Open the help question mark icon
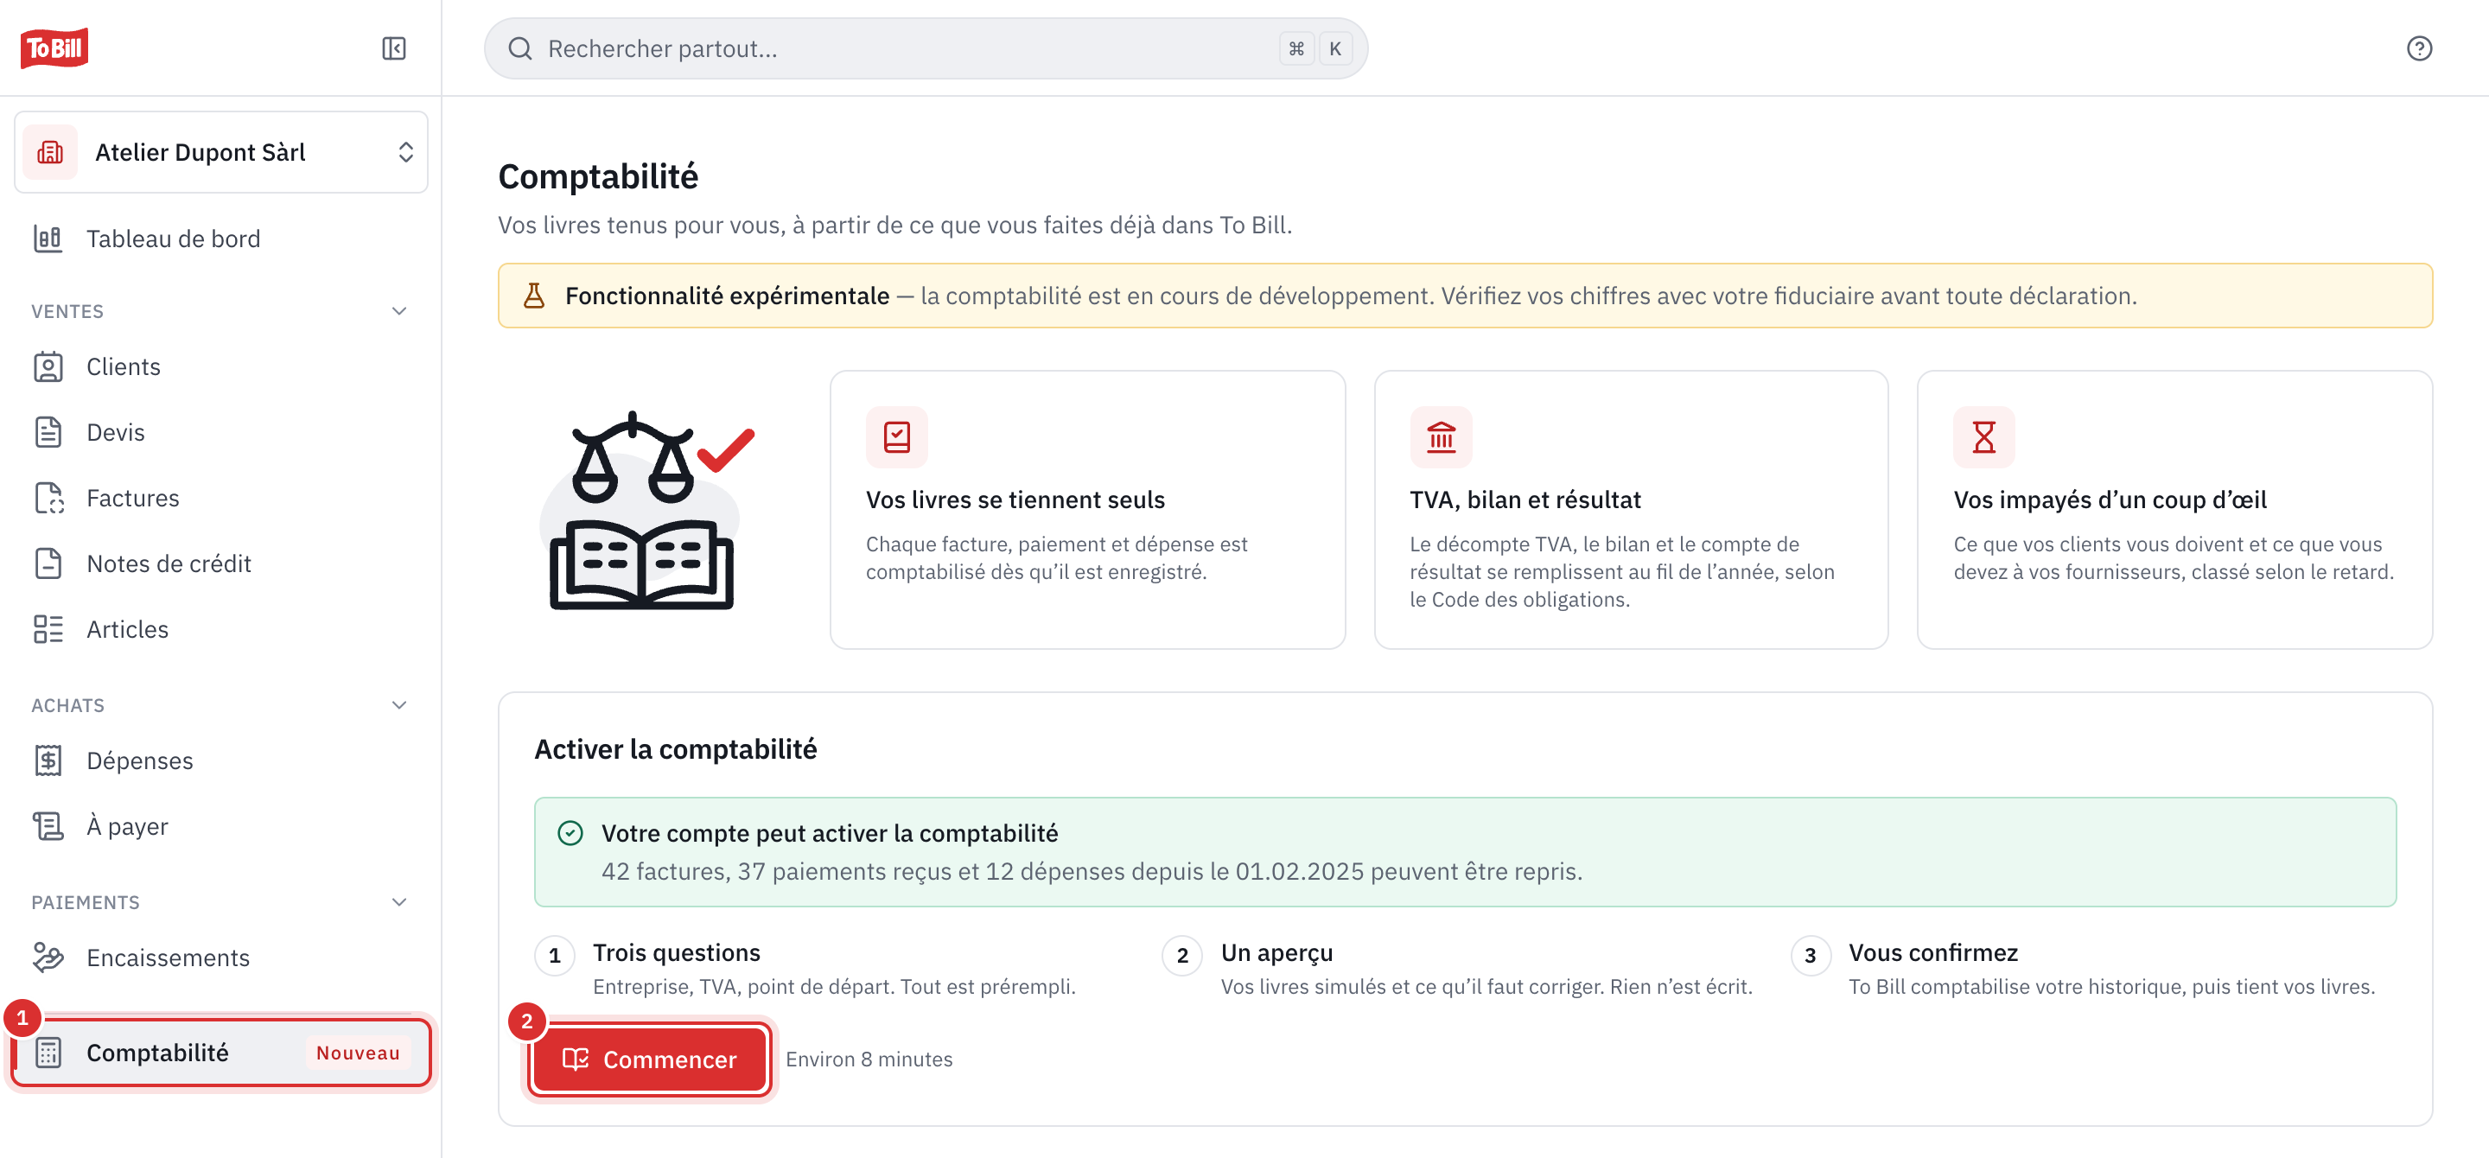This screenshot has width=2489, height=1158. point(2418,48)
